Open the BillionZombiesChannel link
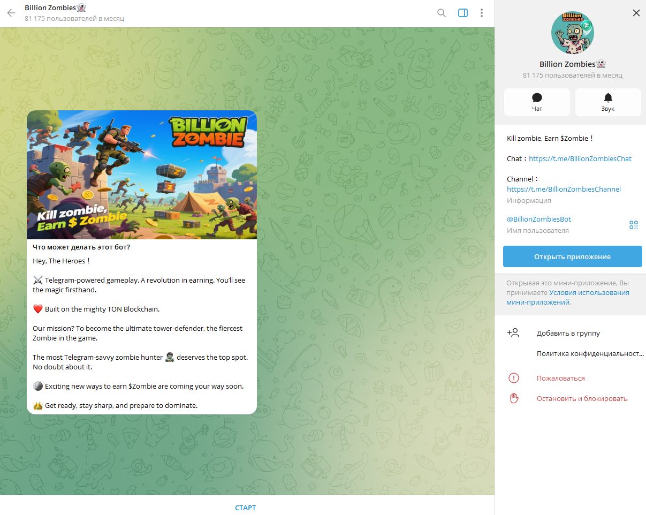Screen dimensions: 646x515 point(564,189)
